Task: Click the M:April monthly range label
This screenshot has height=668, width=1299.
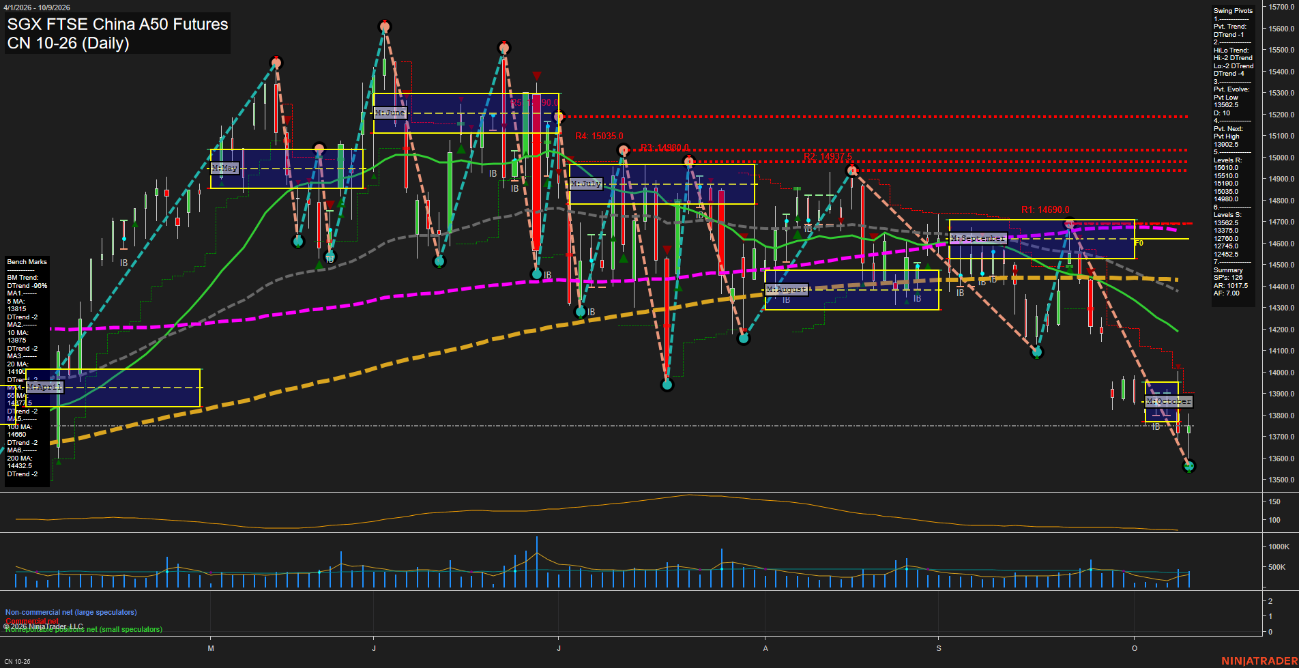Action: (44, 387)
